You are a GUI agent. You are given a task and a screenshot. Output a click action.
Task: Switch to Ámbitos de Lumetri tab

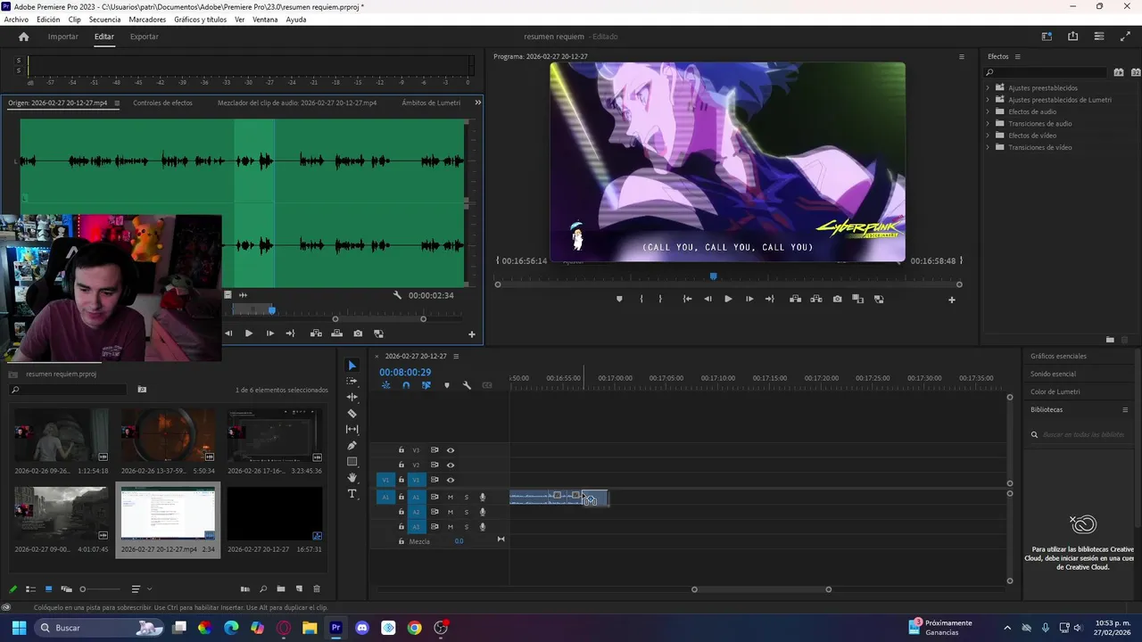pyautogui.click(x=431, y=103)
